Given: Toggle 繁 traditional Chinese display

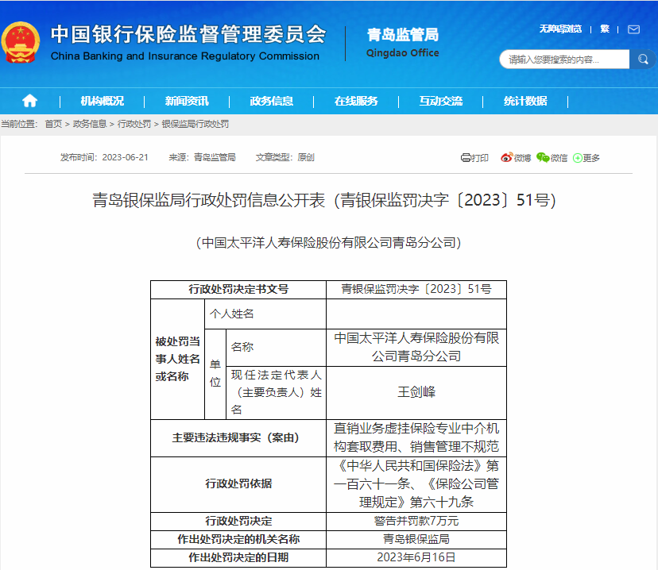Looking at the screenshot, I should point(605,29).
